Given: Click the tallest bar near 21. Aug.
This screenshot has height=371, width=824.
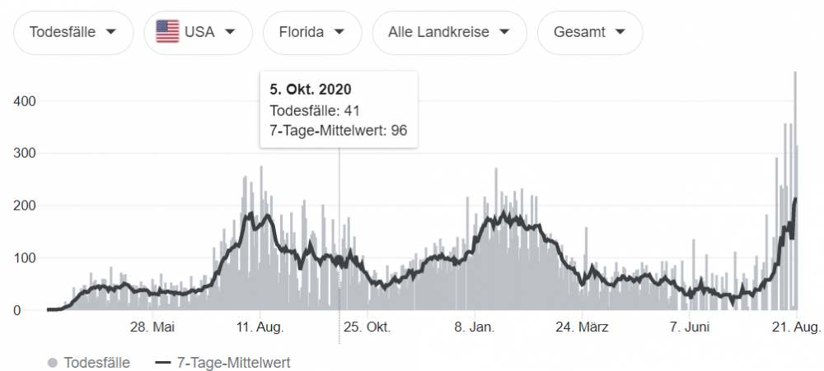Looking at the screenshot, I should [795, 189].
